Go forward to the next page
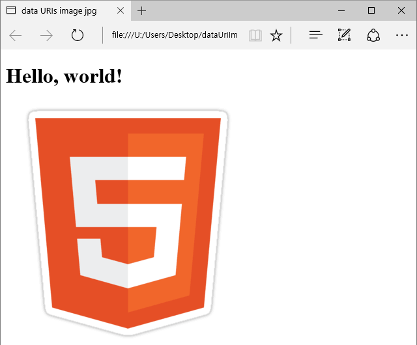This screenshot has height=345, width=417. tap(46, 35)
